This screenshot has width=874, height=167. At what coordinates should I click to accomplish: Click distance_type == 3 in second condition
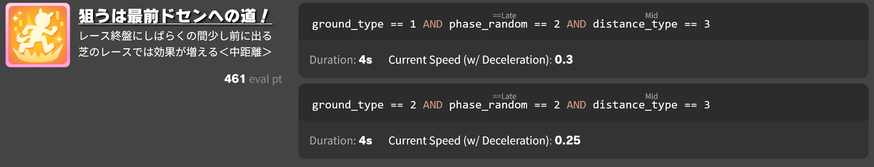point(651,105)
